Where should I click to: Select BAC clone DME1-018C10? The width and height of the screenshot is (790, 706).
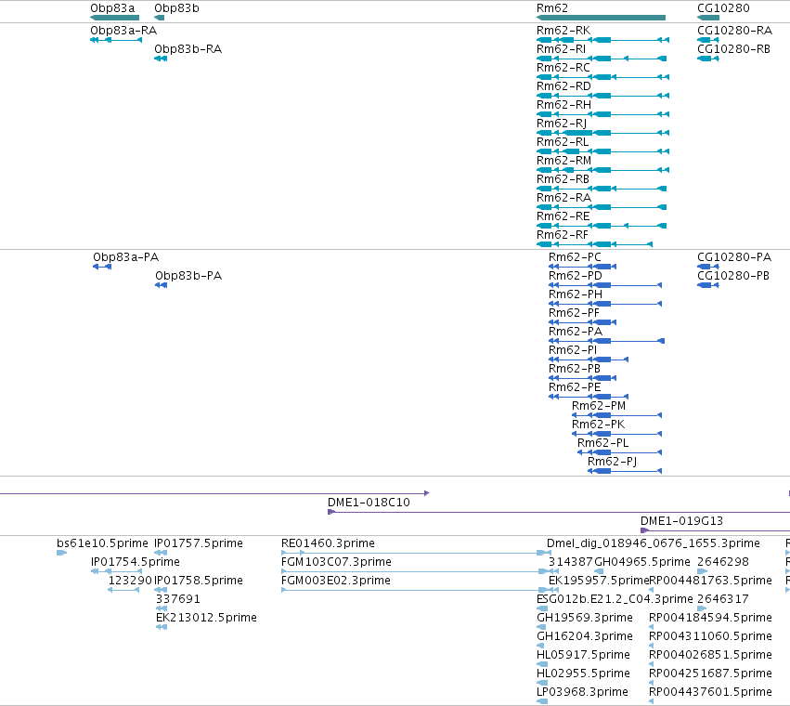click(559, 513)
